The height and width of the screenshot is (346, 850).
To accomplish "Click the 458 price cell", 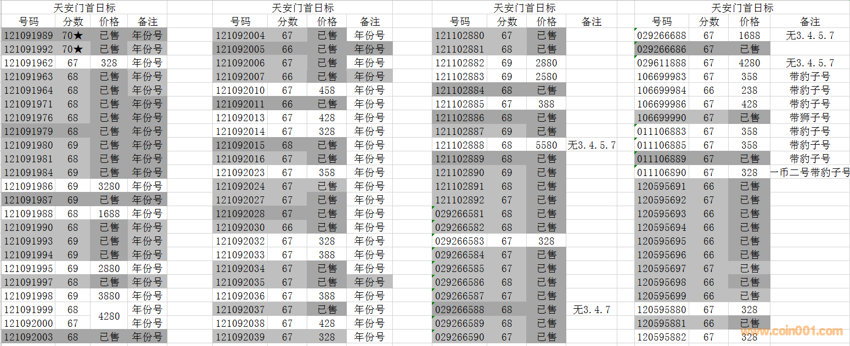I will point(327,90).
